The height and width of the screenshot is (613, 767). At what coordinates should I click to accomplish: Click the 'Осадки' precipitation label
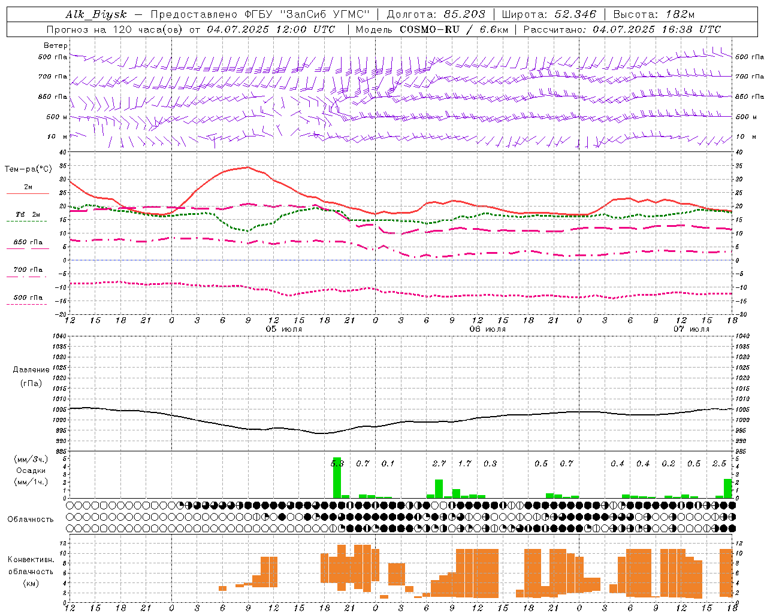31,471
